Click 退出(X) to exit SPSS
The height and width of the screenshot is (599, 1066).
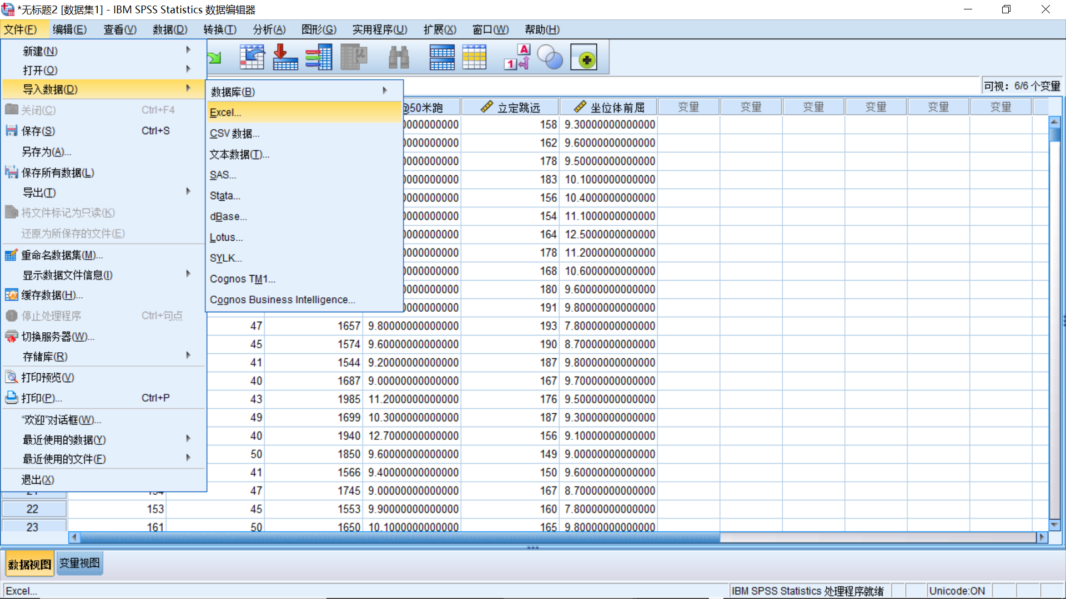[38, 480]
